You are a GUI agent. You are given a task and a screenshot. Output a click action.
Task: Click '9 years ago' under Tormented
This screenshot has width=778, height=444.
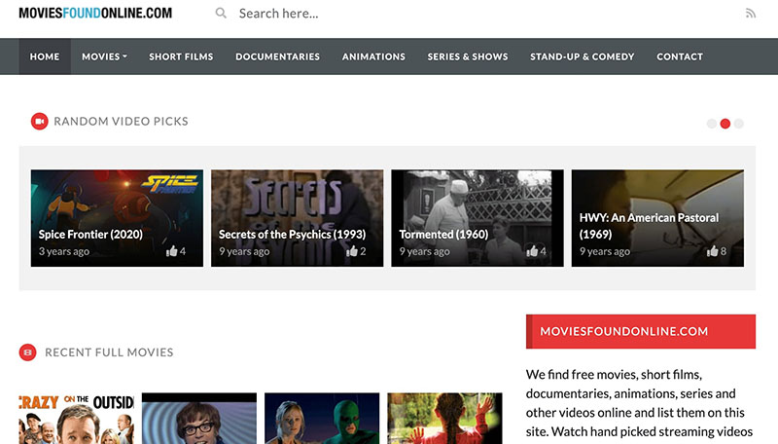(425, 251)
